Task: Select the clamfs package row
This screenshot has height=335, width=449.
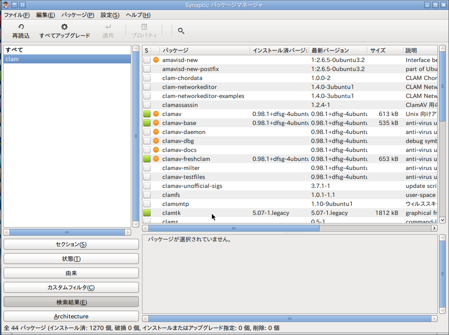Action: tap(290, 195)
